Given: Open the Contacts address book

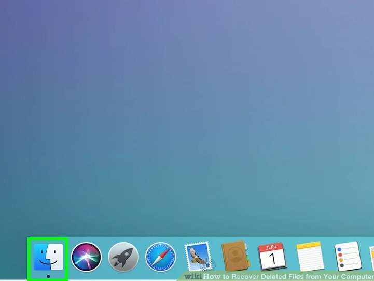Looking at the screenshot, I should [x=236, y=257].
